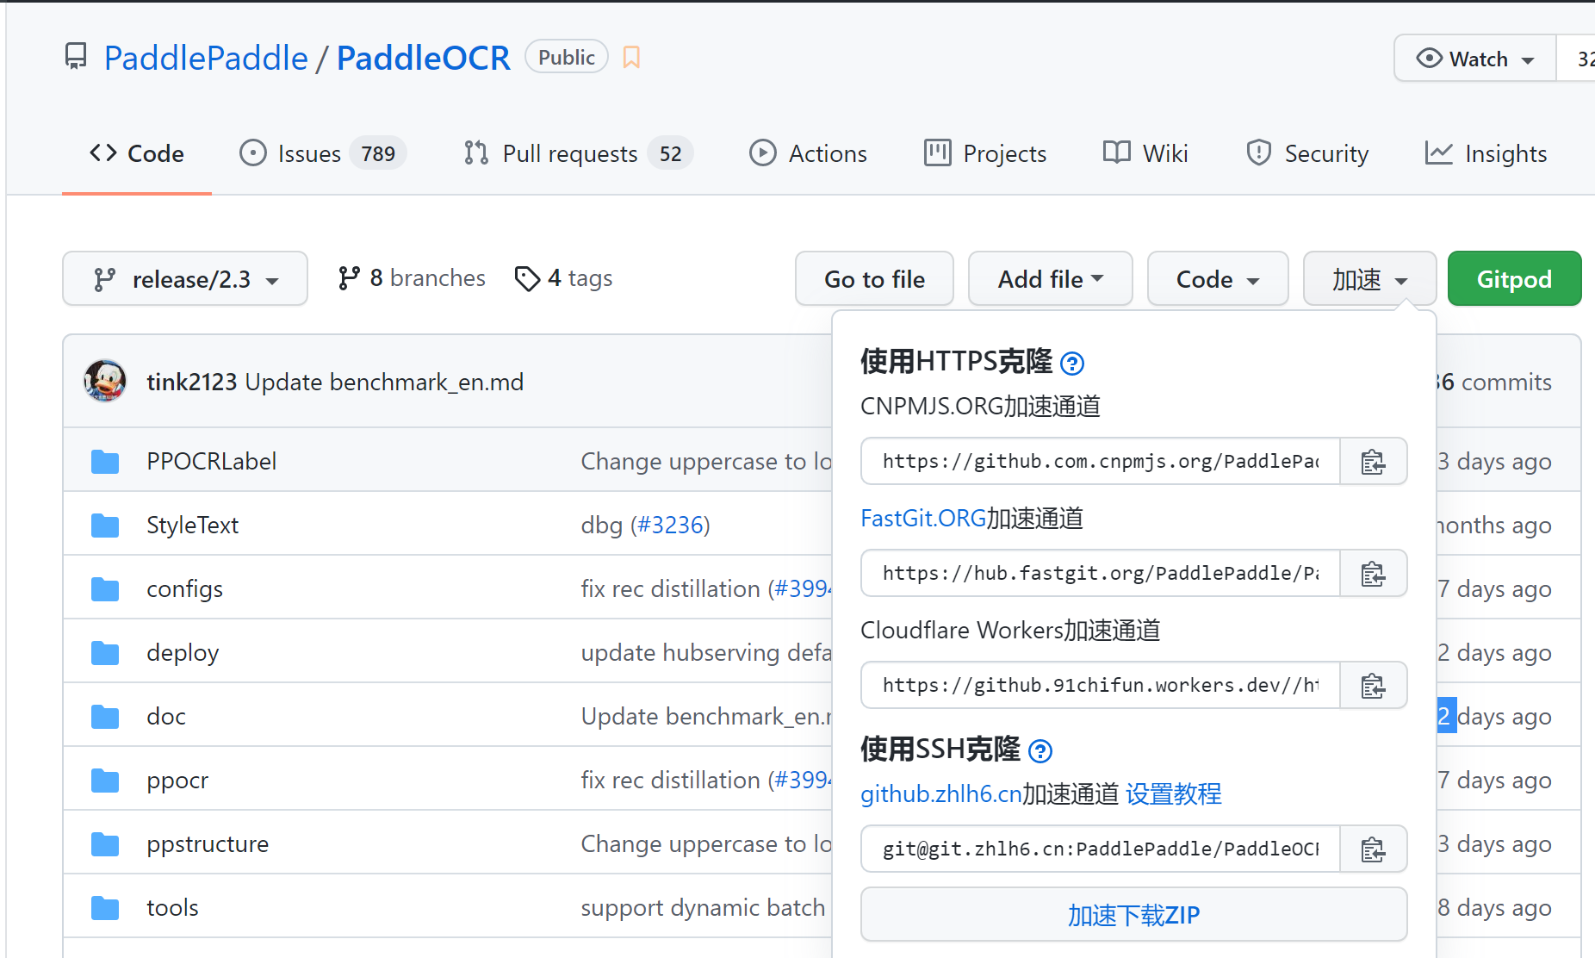The width and height of the screenshot is (1595, 958).
Task: Click the configs folder icon
Action: 105,589
